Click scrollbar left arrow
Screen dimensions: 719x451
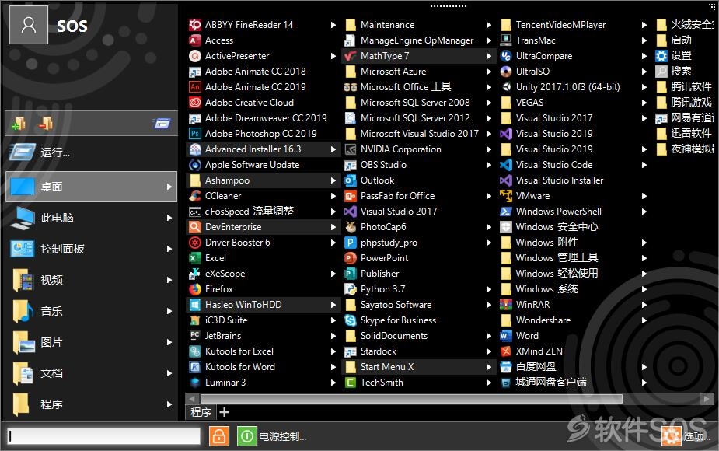click(192, 399)
